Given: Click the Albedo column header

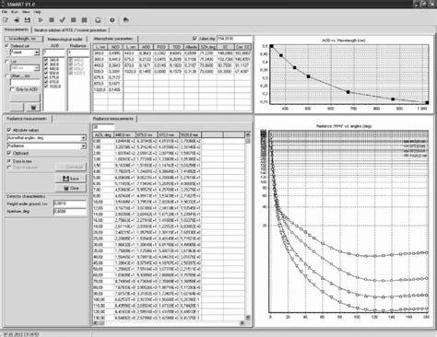Looking at the screenshot, I should point(191,47).
